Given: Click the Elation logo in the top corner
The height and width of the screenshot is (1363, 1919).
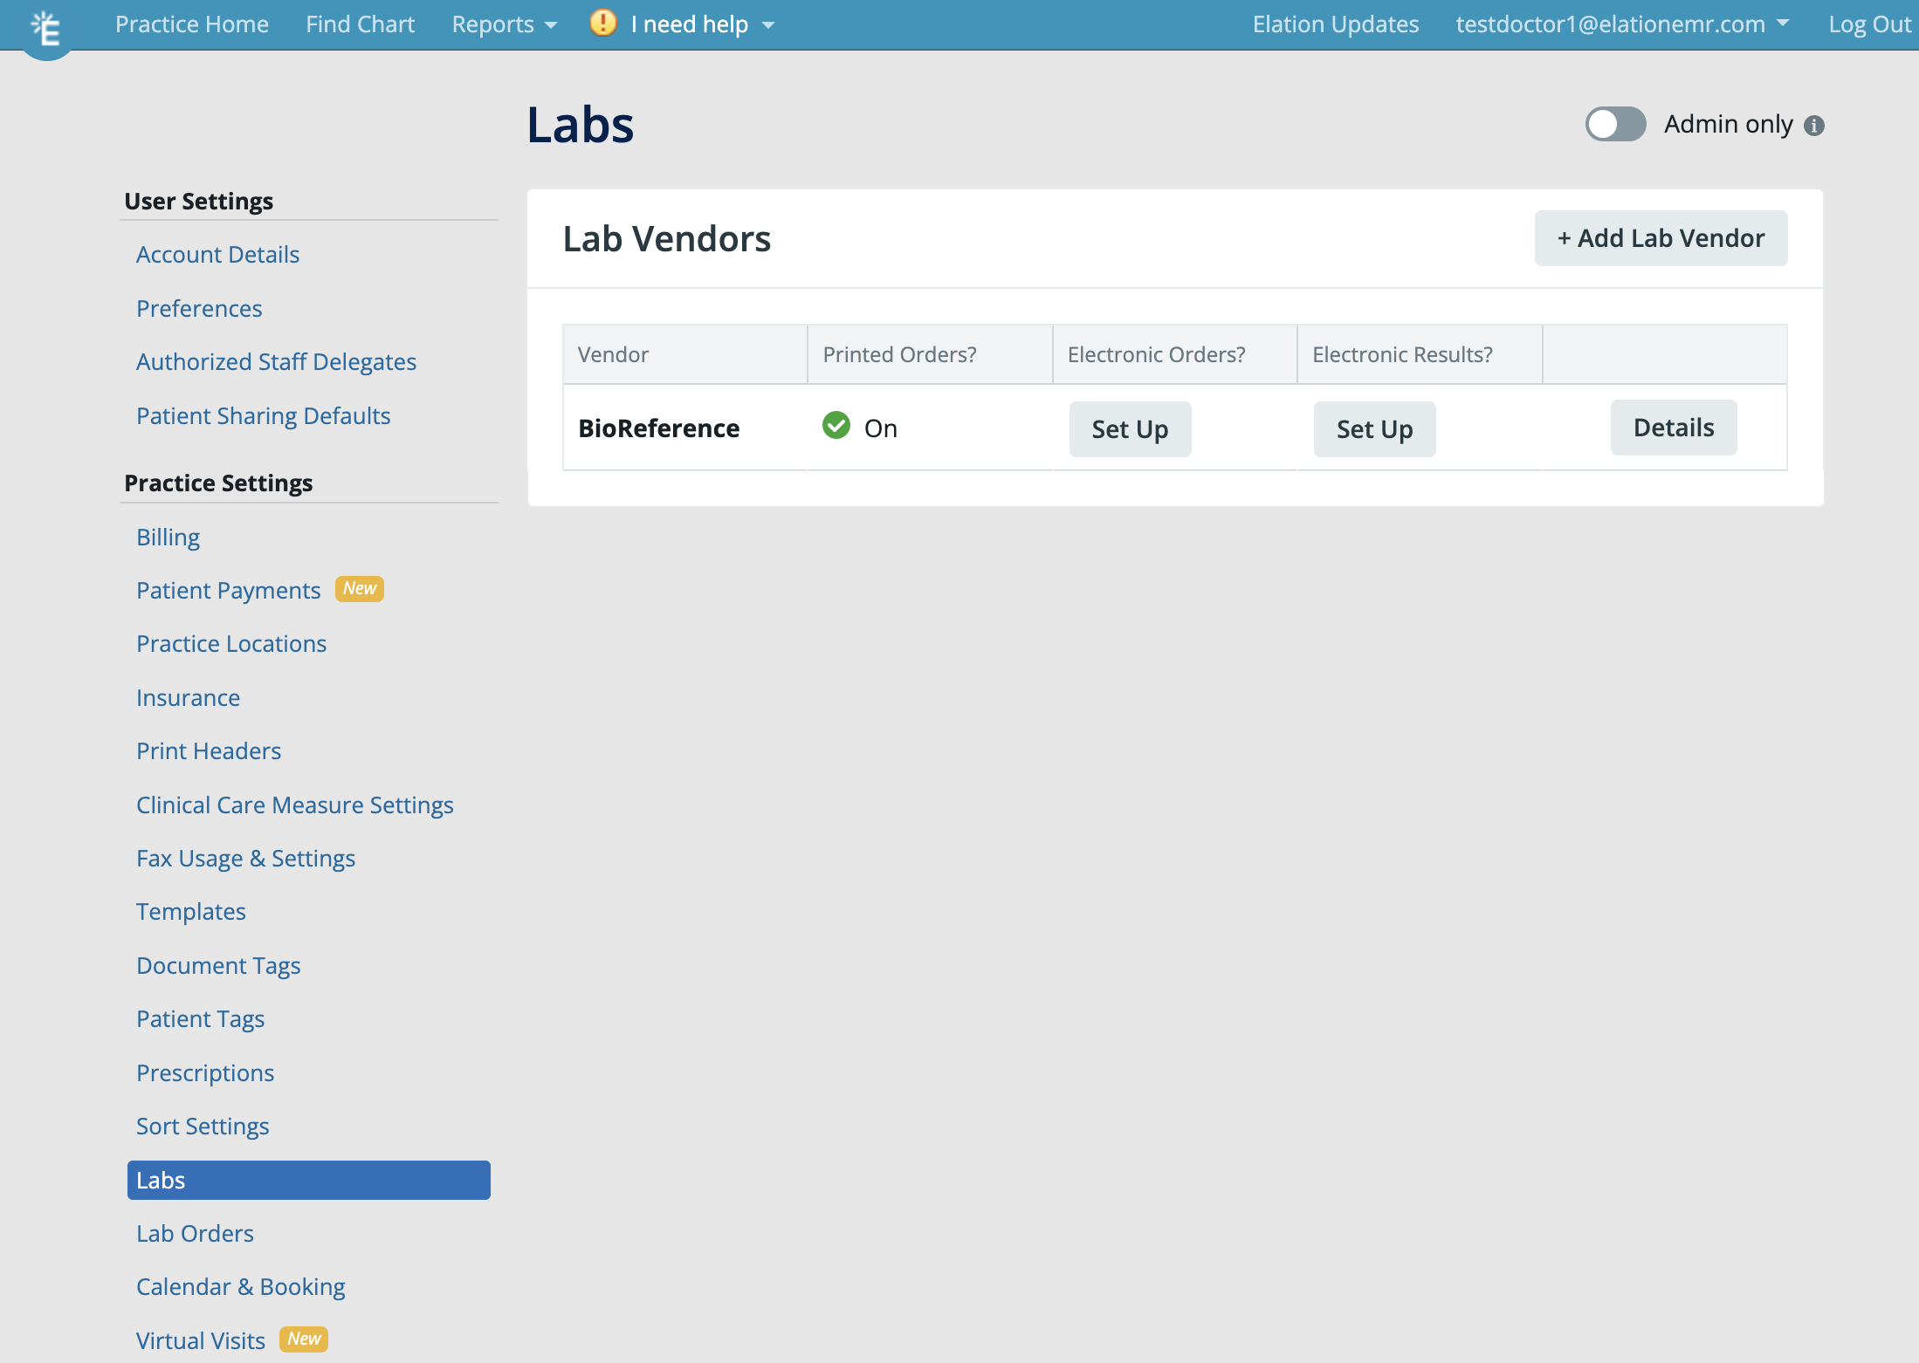Looking at the screenshot, I should pyautogui.click(x=45, y=24).
